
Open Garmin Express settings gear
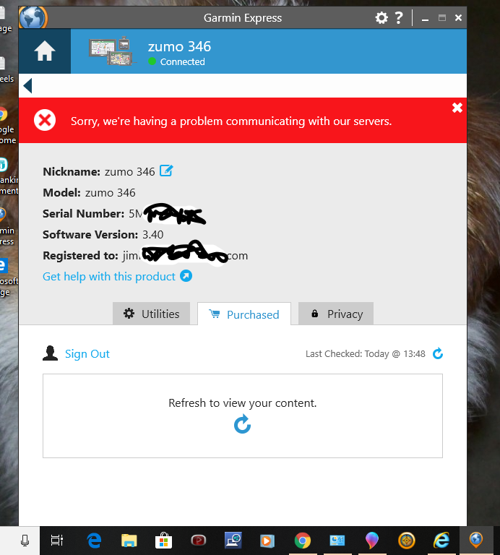(x=382, y=17)
